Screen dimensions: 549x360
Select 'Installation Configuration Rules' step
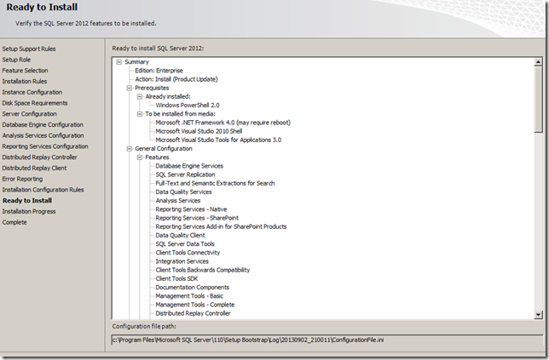click(43, 190)
